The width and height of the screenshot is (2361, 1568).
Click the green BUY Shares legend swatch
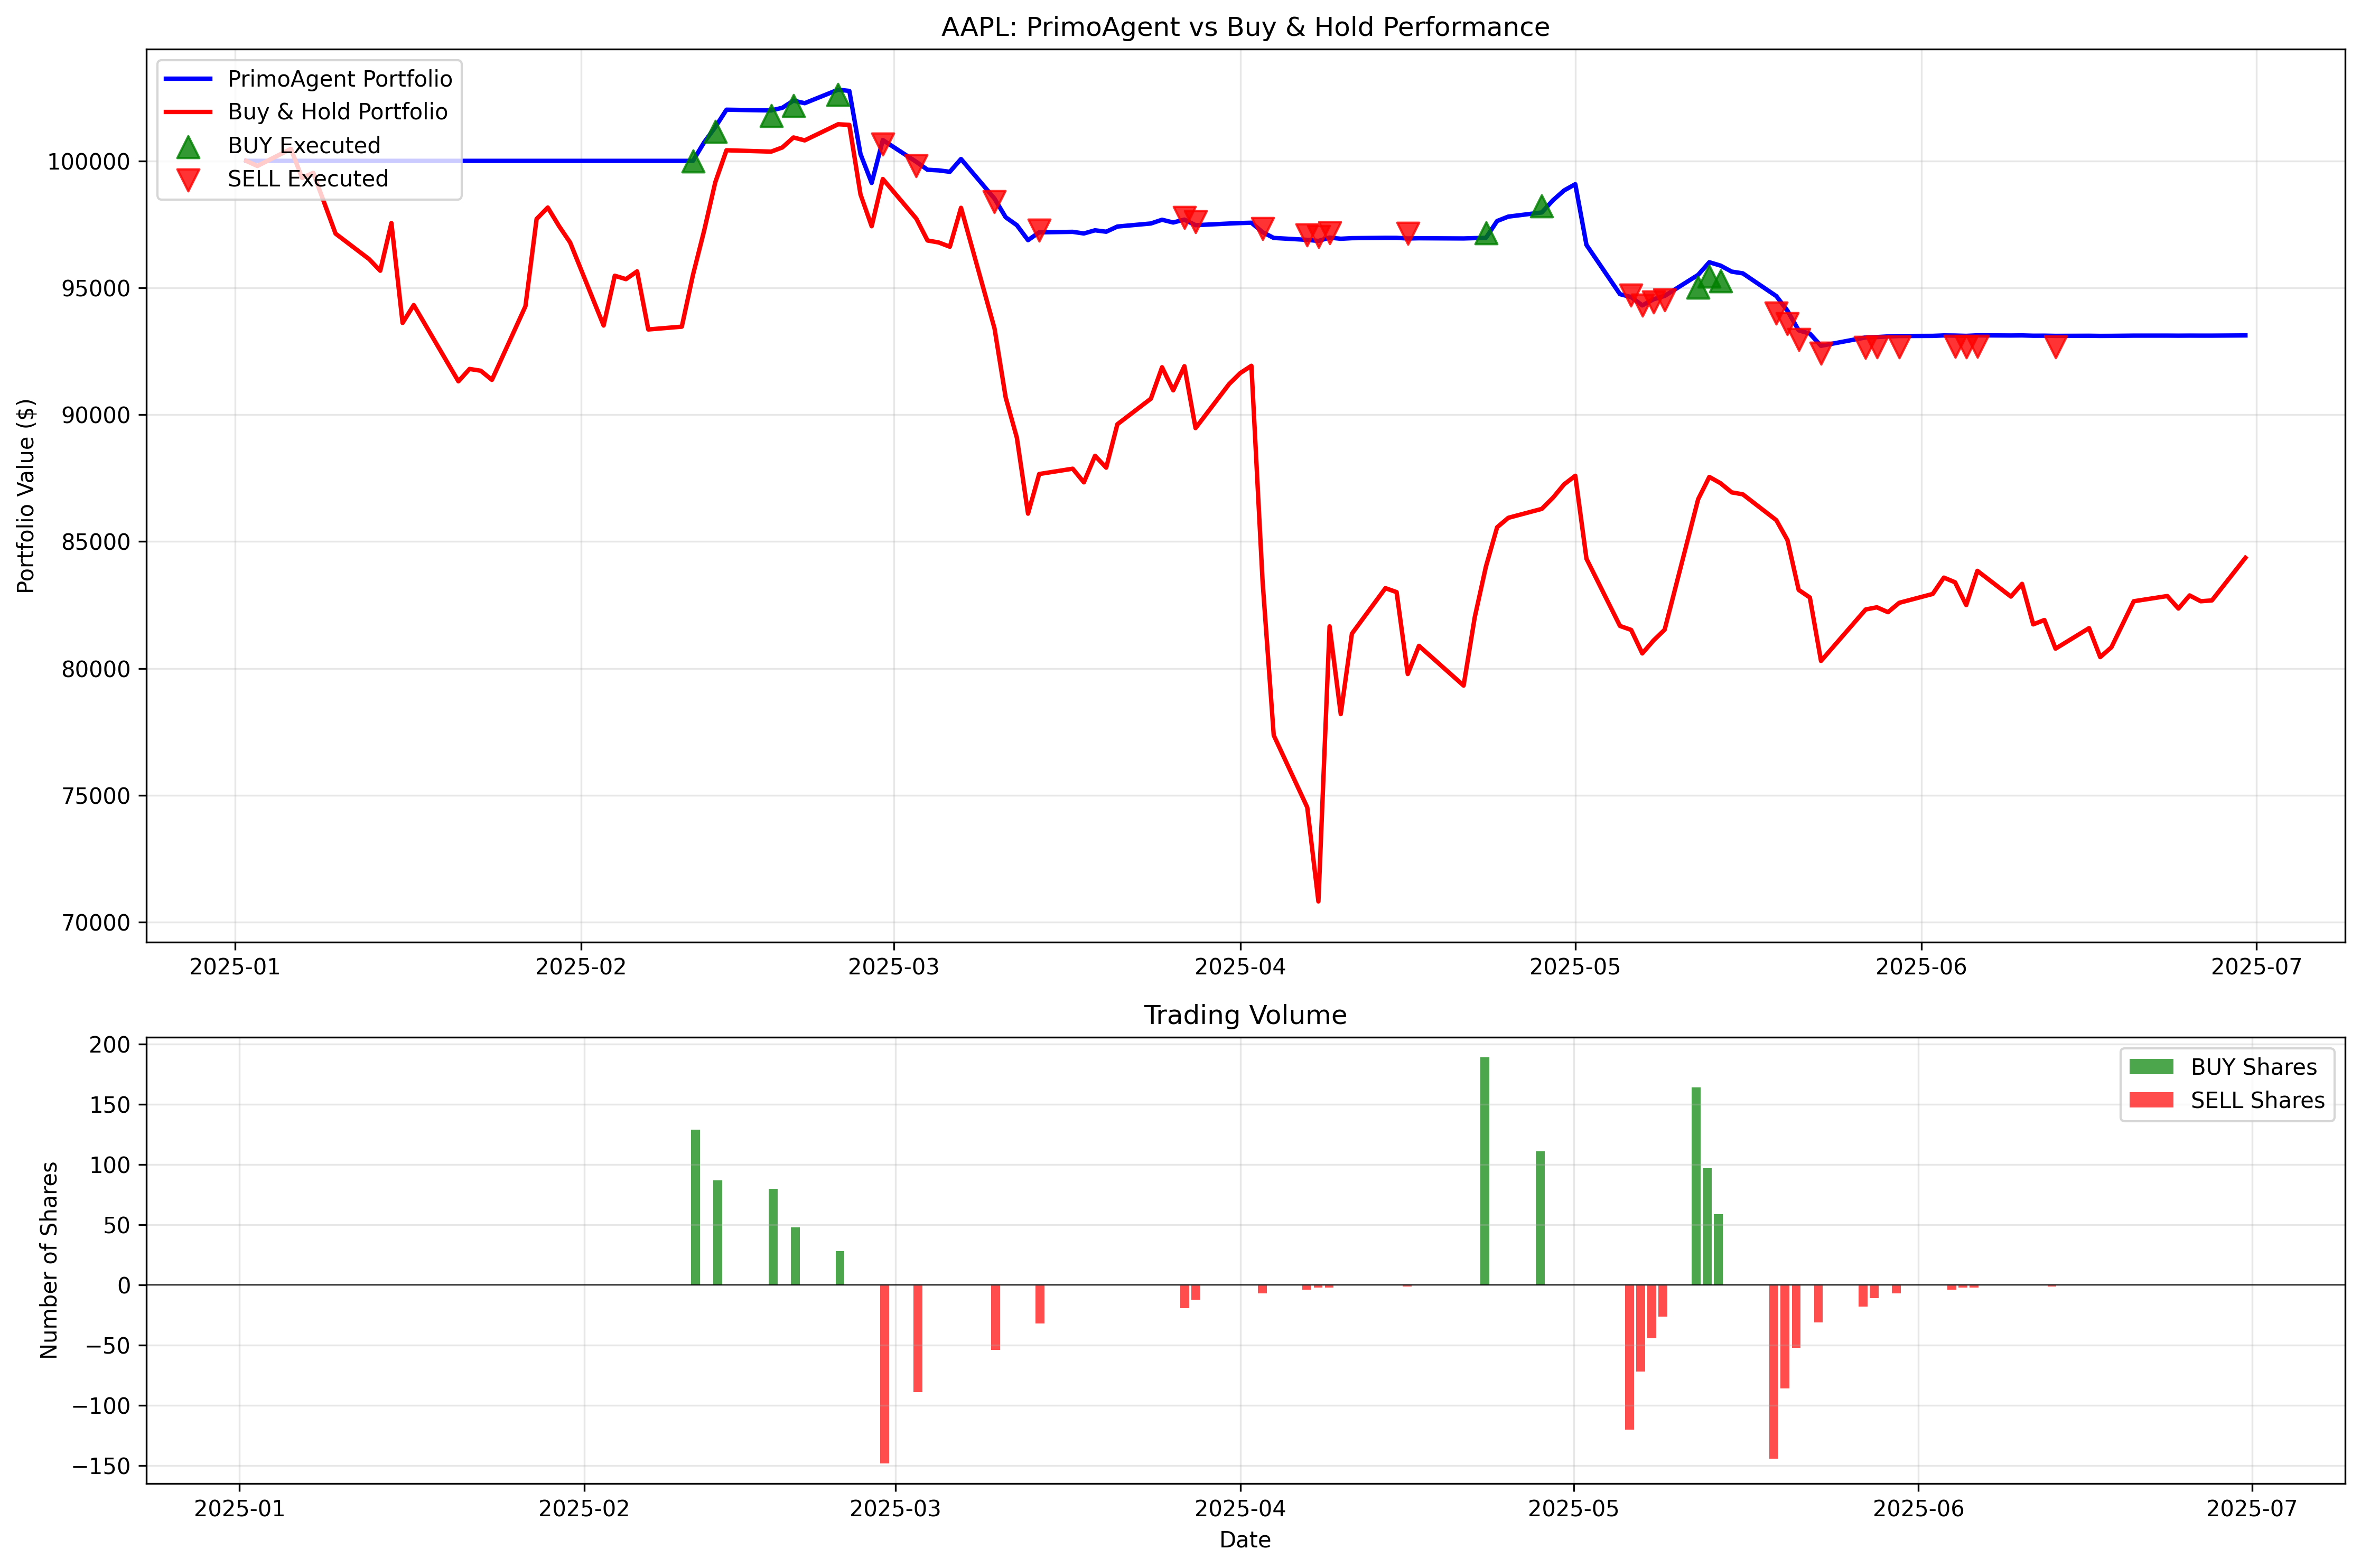pos(2151,1067)
